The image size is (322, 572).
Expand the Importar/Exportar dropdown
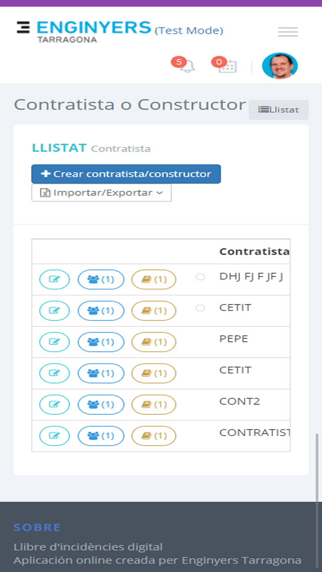pyautogui.click(x=102, y=193)
